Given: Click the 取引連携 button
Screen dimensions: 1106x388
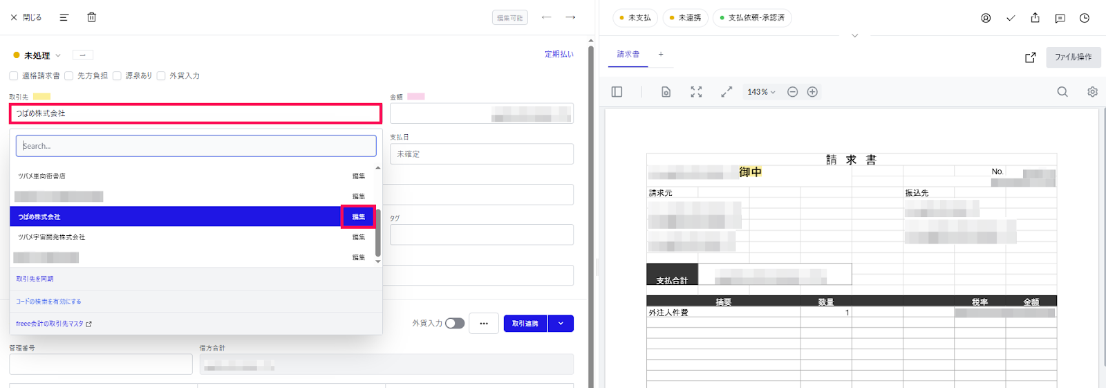Looking at the screenshot, I should [525, 323].
